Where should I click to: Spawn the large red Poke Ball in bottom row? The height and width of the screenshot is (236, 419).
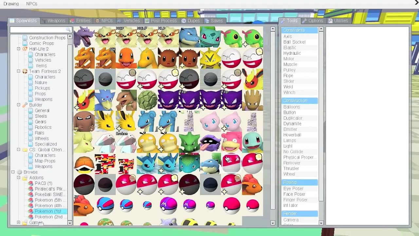[x=231, y=205]
